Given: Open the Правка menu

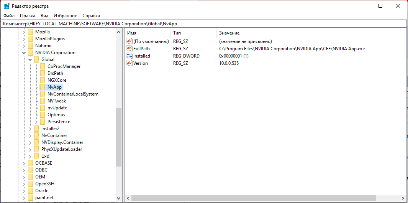Looking at the screenshot, I should click(x=28, y=16).
